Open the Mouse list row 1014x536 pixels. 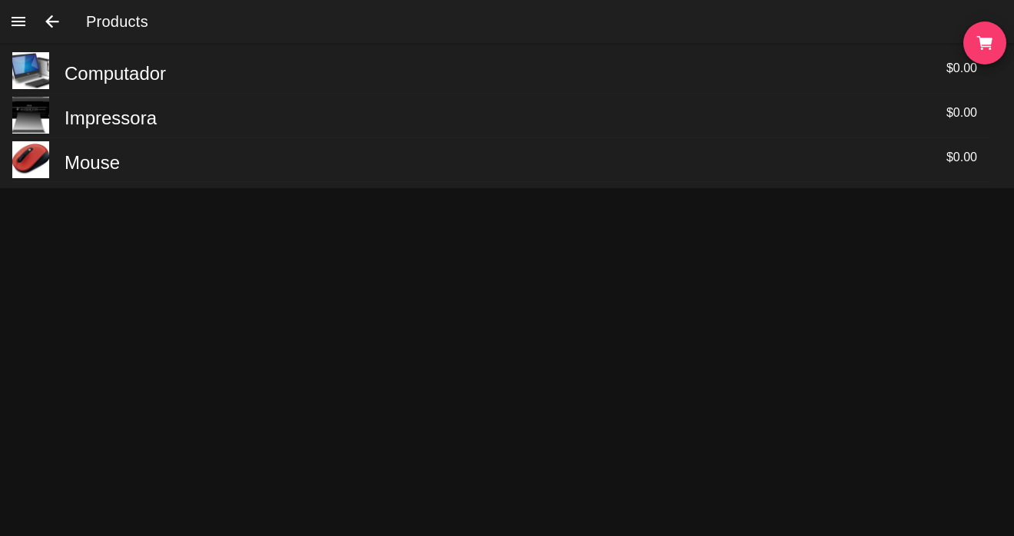tap(507, 162)
